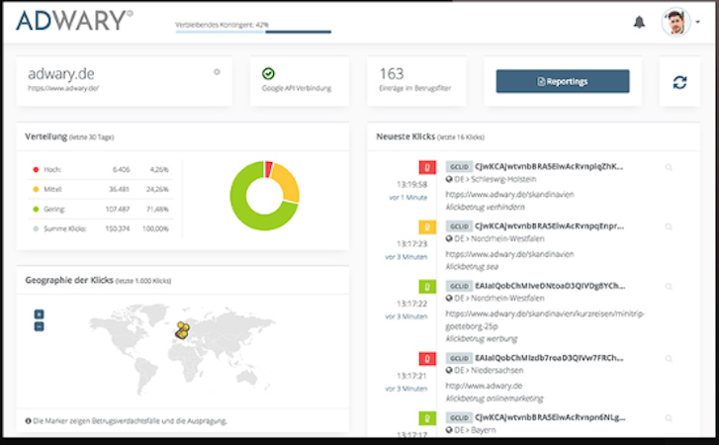The height and width of the screenshot is (445, 719).
Task: Open the minitrip-goeteborg URL
Action: (x=545, y=319)
